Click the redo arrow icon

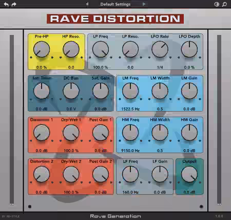point(14,4)
